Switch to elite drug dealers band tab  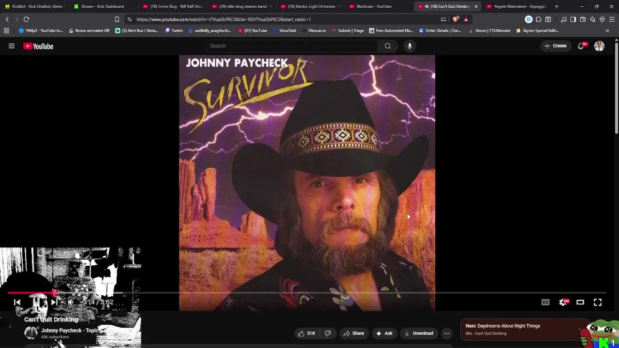coord(241,6)
